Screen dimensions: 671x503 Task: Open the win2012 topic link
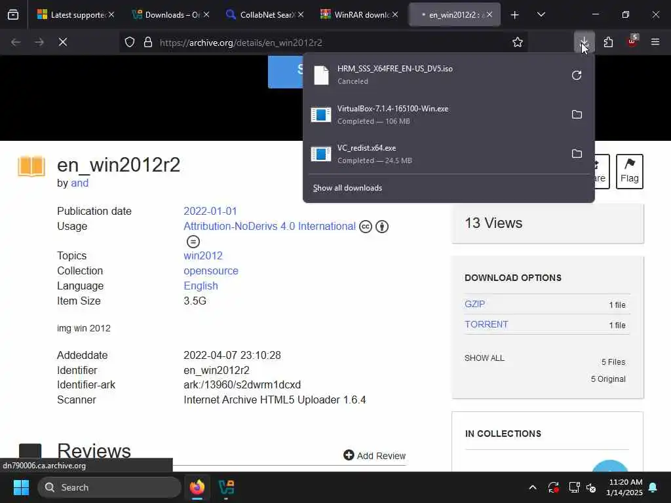point(203,256)
